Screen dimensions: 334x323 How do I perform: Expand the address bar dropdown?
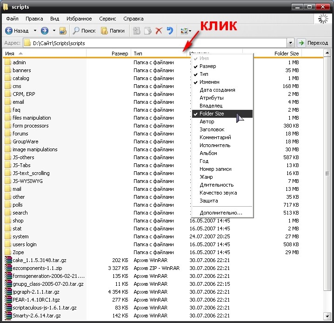click(291, 43)
